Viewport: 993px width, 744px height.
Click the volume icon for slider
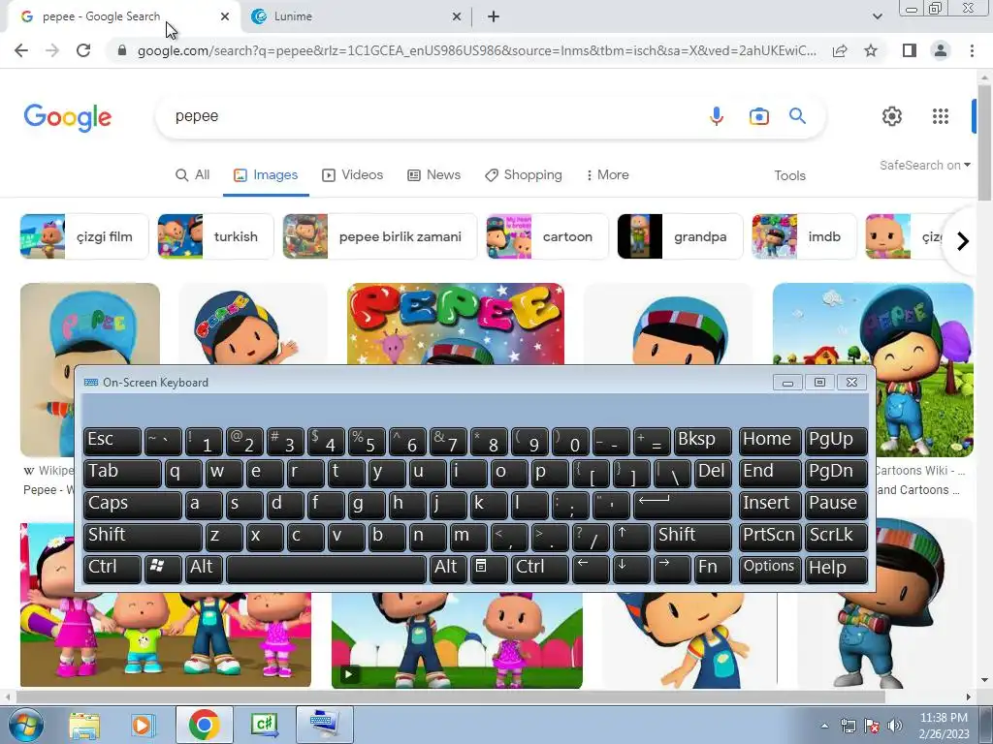click(895, 726)
